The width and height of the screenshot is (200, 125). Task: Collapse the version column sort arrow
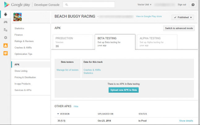point(58,114)
